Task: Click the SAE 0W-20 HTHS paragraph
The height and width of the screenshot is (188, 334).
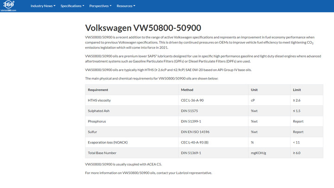Action: click(x=168, y=70)
